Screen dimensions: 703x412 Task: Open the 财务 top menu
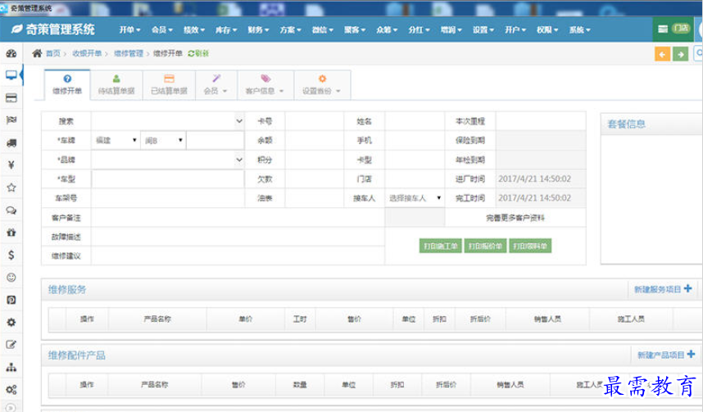pos(258,29)
